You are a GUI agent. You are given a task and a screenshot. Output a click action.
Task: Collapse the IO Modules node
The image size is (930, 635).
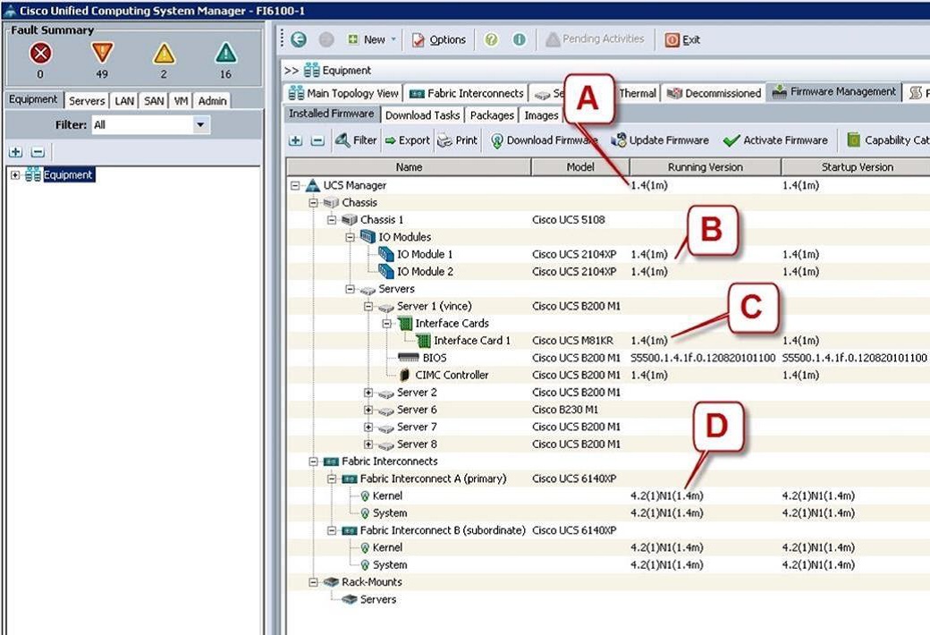click(x=350, y=237)
